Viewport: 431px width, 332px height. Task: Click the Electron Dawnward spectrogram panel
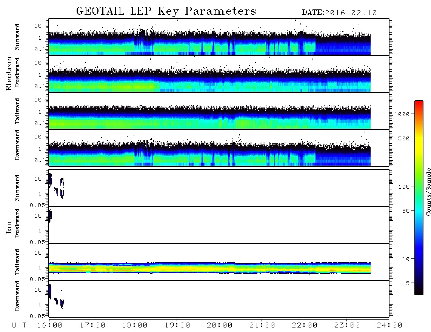pos(219,148)
